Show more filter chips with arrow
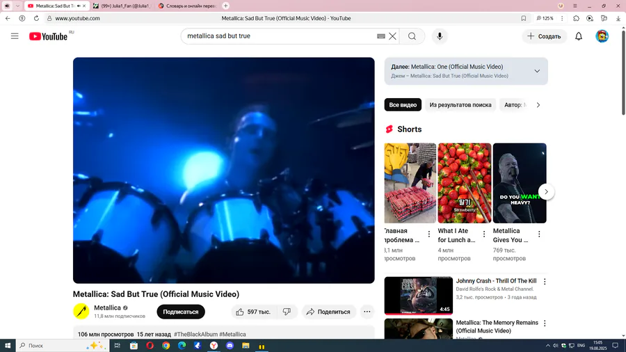 click(538, 105)
